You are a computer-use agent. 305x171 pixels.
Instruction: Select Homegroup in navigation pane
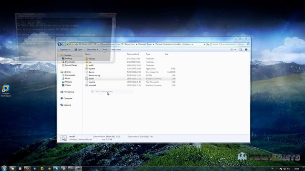pyautogui.click(x=69, y=92)
